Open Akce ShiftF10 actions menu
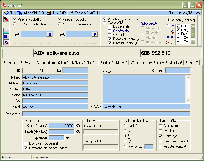The height and width of the screenshot is (161, 204). coord(31,13)
